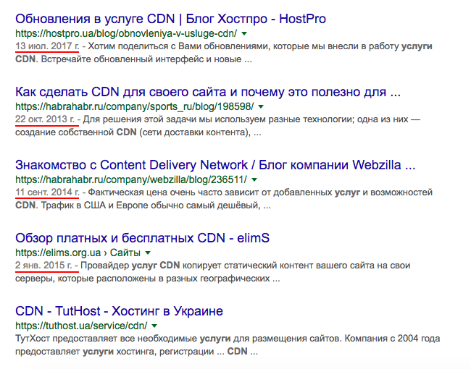The width and height of the screenshot is (471, 369).
Task: Click the habrahabr.ru sports_ru blog URL
Action: click(x=134, y=106)
